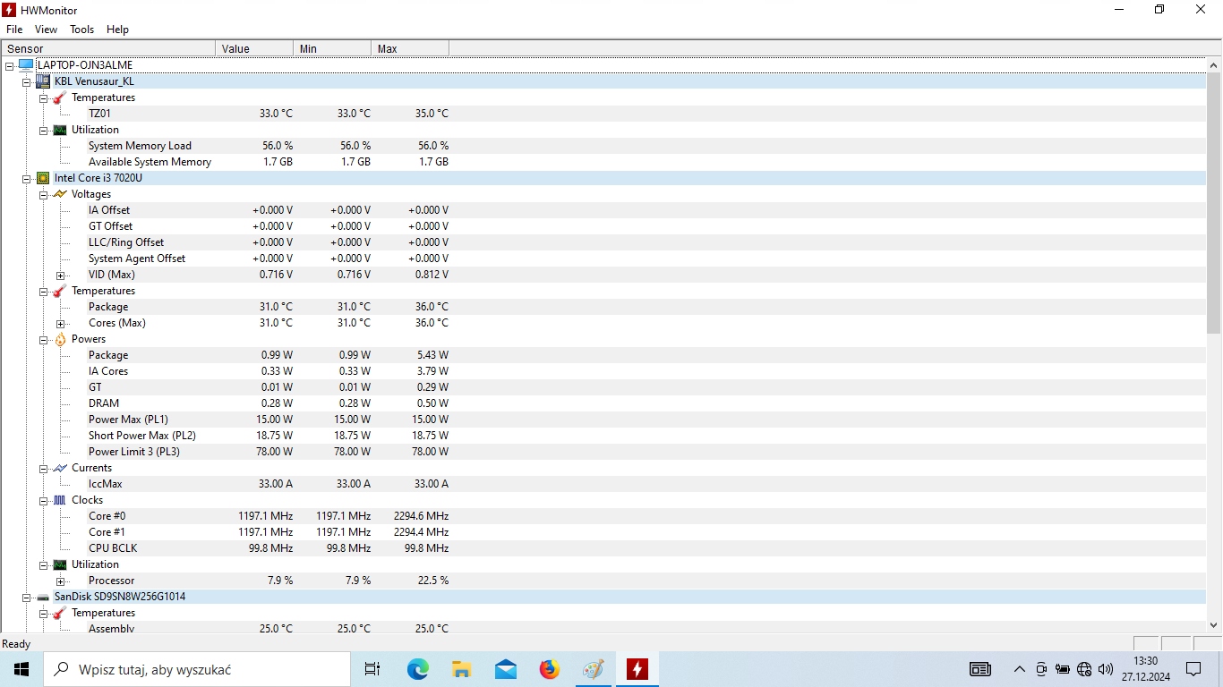Open the Help menu
The width and height of the screenshot is (1223, 687).
[x=117, y=30]
